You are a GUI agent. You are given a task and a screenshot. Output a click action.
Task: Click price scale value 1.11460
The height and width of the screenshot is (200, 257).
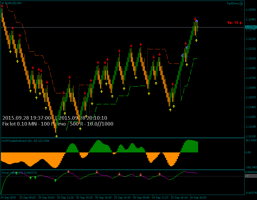coord(251,107)
